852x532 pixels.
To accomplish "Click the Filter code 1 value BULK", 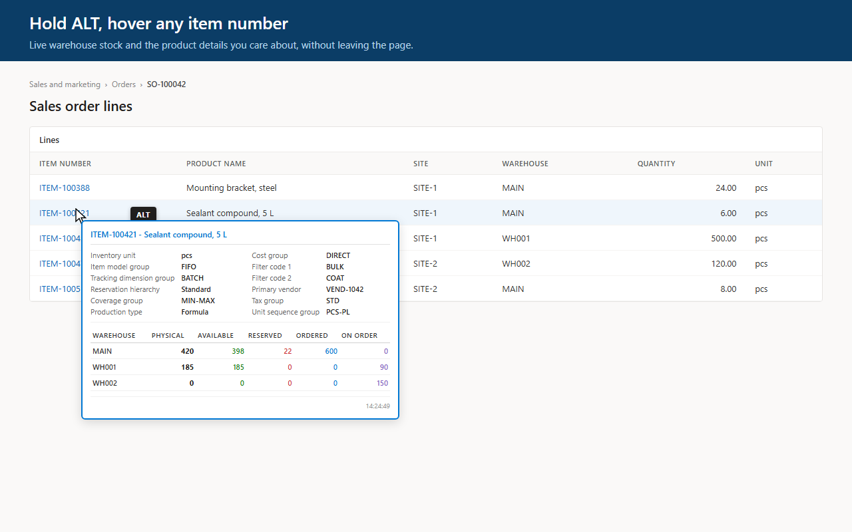I will click(335, 267).
